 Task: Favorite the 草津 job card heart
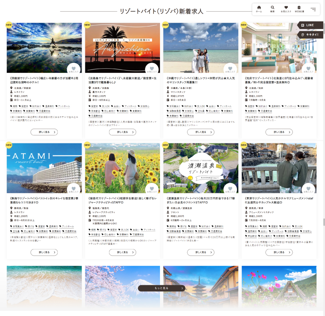(308, 189)
